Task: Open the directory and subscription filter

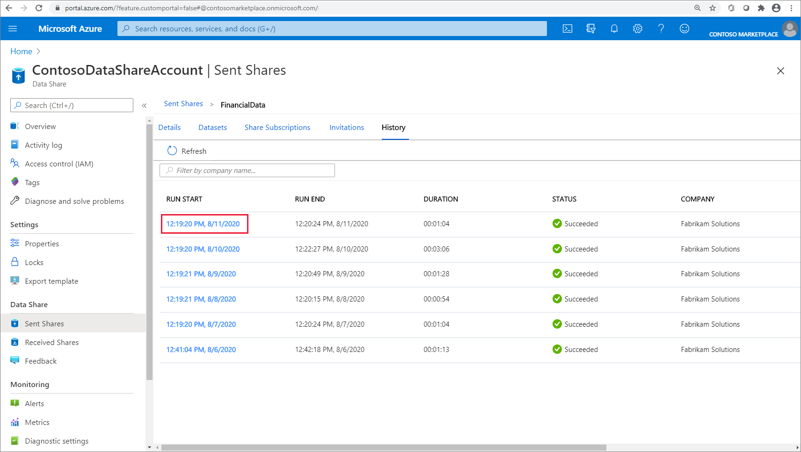Action: 590,29
